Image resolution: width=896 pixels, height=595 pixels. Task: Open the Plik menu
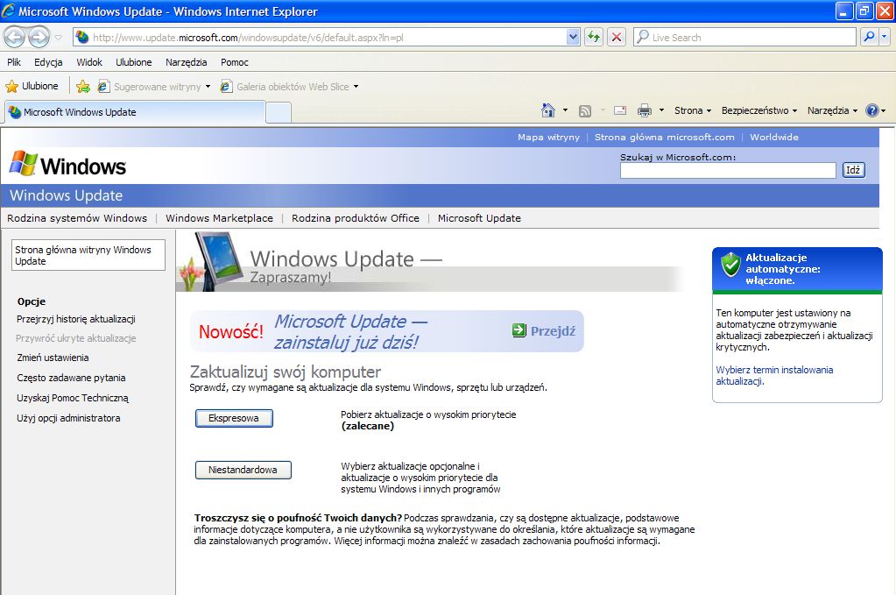[14, 62]
